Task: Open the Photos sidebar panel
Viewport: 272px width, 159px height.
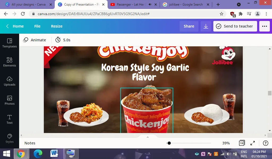Action: pyautogui.click(x=10, y=100)
